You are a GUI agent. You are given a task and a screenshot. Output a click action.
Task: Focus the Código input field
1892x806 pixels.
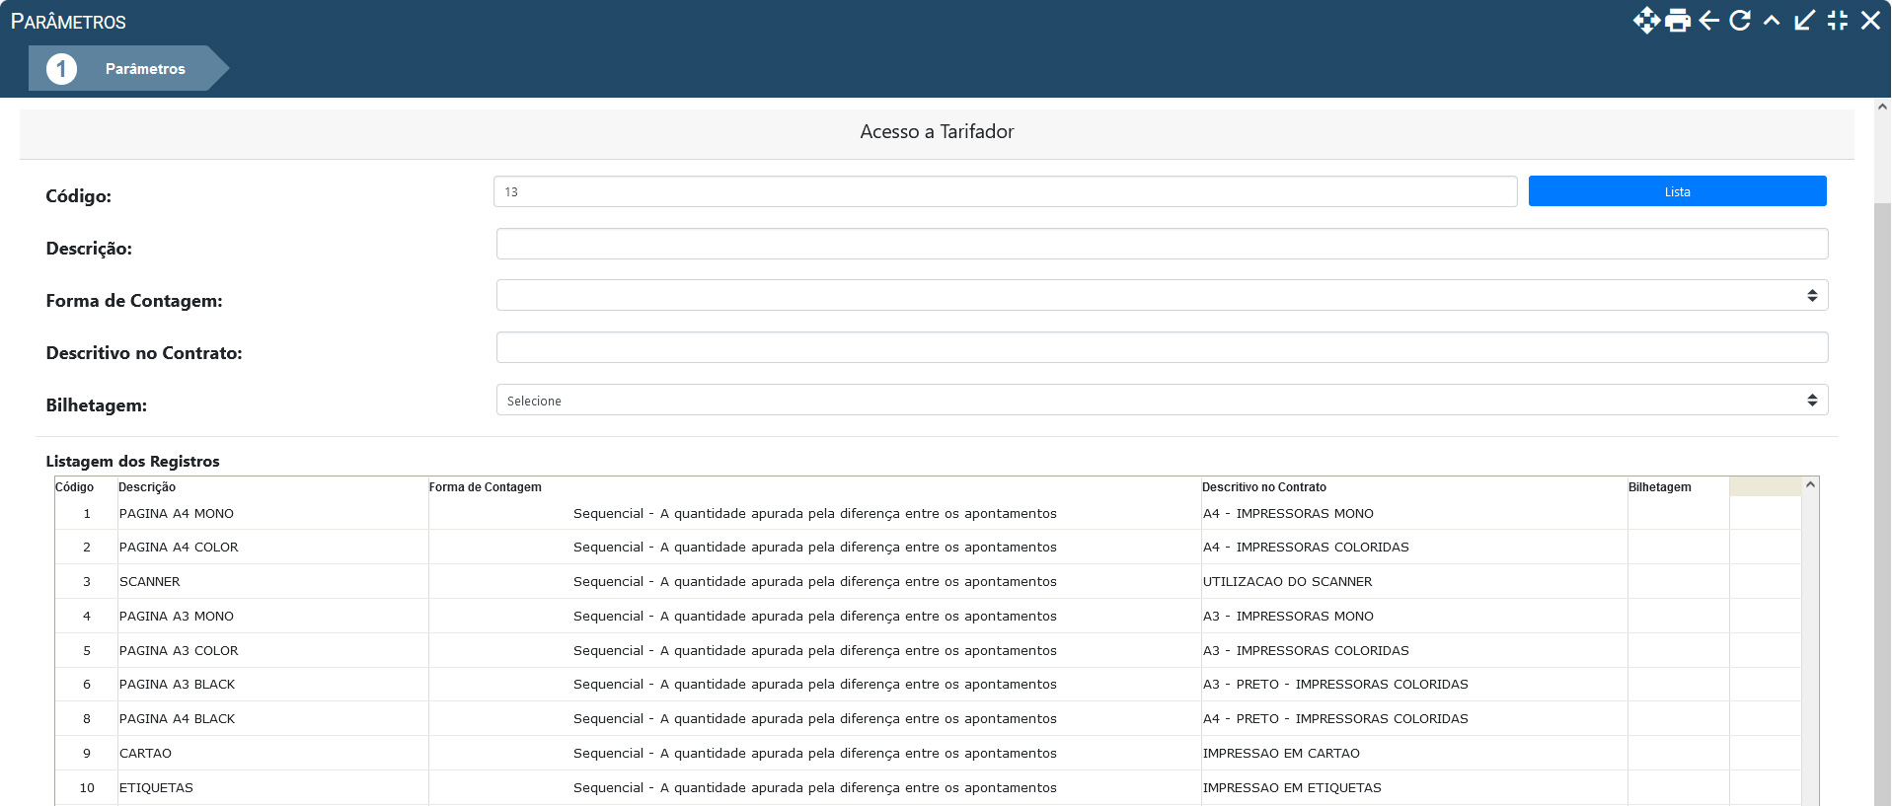pos(1005,191)
